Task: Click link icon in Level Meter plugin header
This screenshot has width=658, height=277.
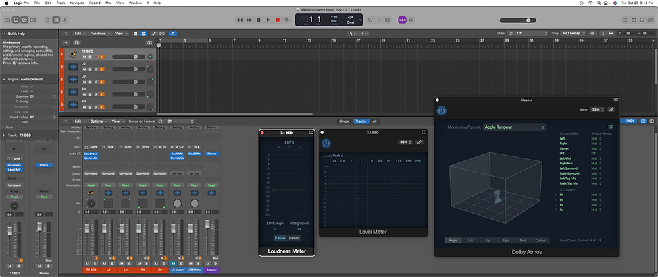Action: coord(419,142)
